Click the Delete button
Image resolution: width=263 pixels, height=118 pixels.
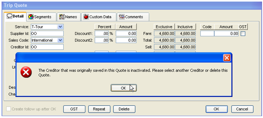(x=124, y=109)
